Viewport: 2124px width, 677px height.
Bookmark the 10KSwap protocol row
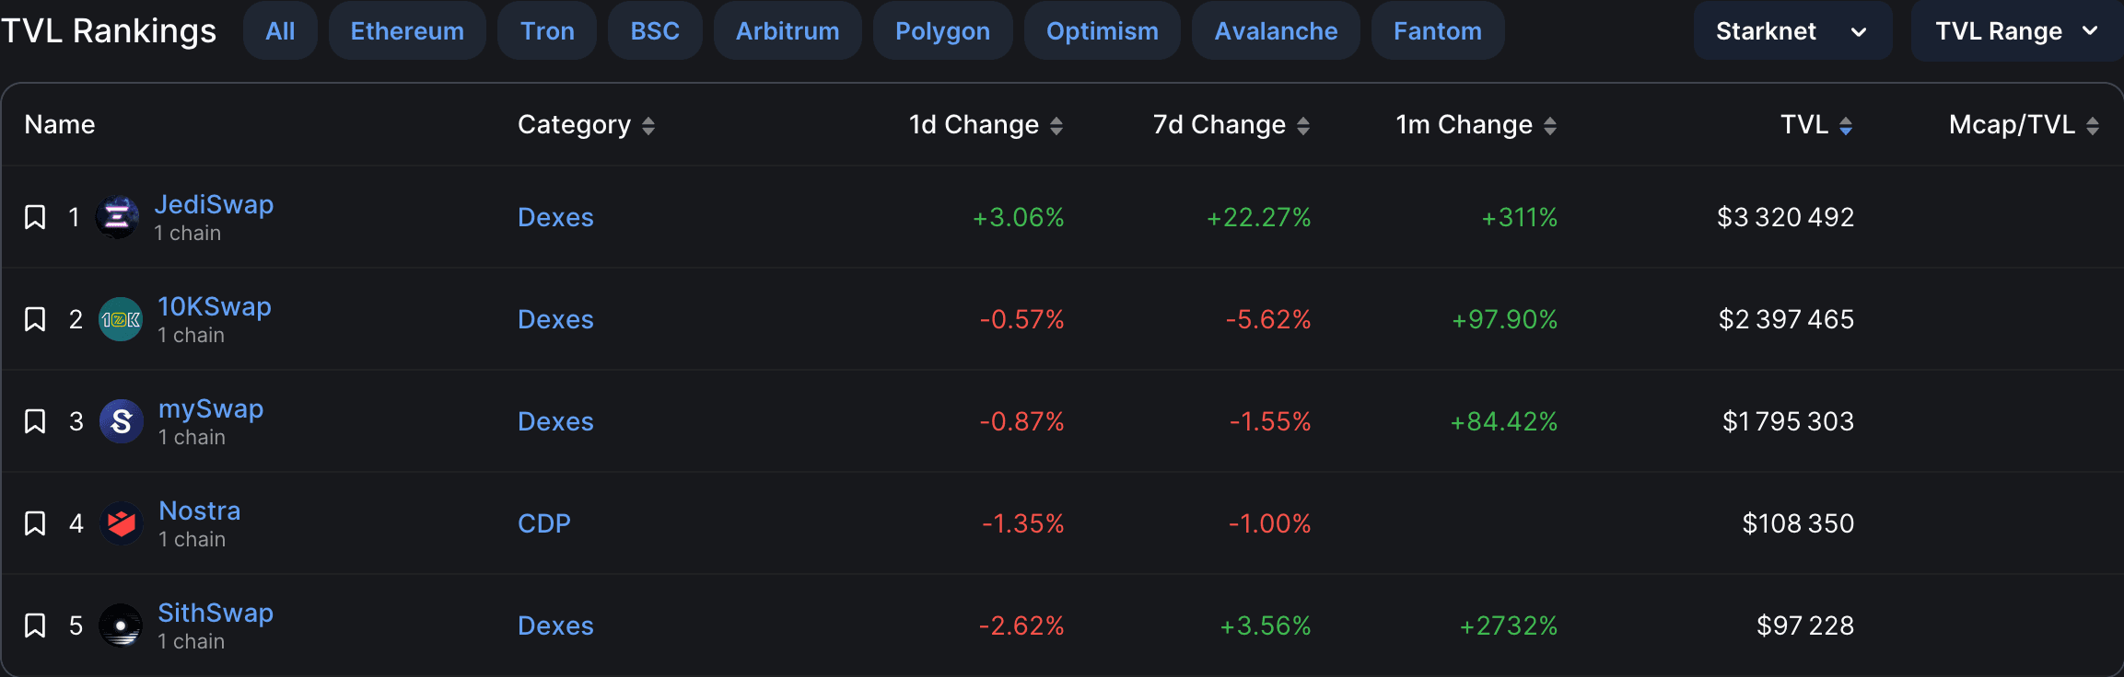coord(35,319)
